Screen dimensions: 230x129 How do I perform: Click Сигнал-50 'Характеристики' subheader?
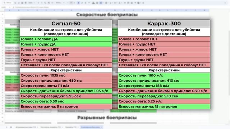tap(66, 70)
